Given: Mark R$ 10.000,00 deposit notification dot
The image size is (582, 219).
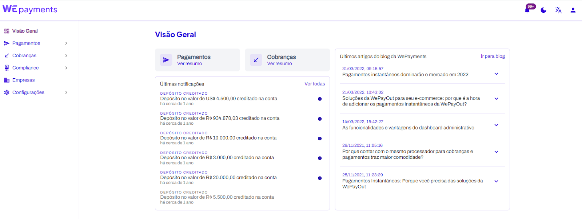Looking at the screenshot, I should (x=320, y=139).
